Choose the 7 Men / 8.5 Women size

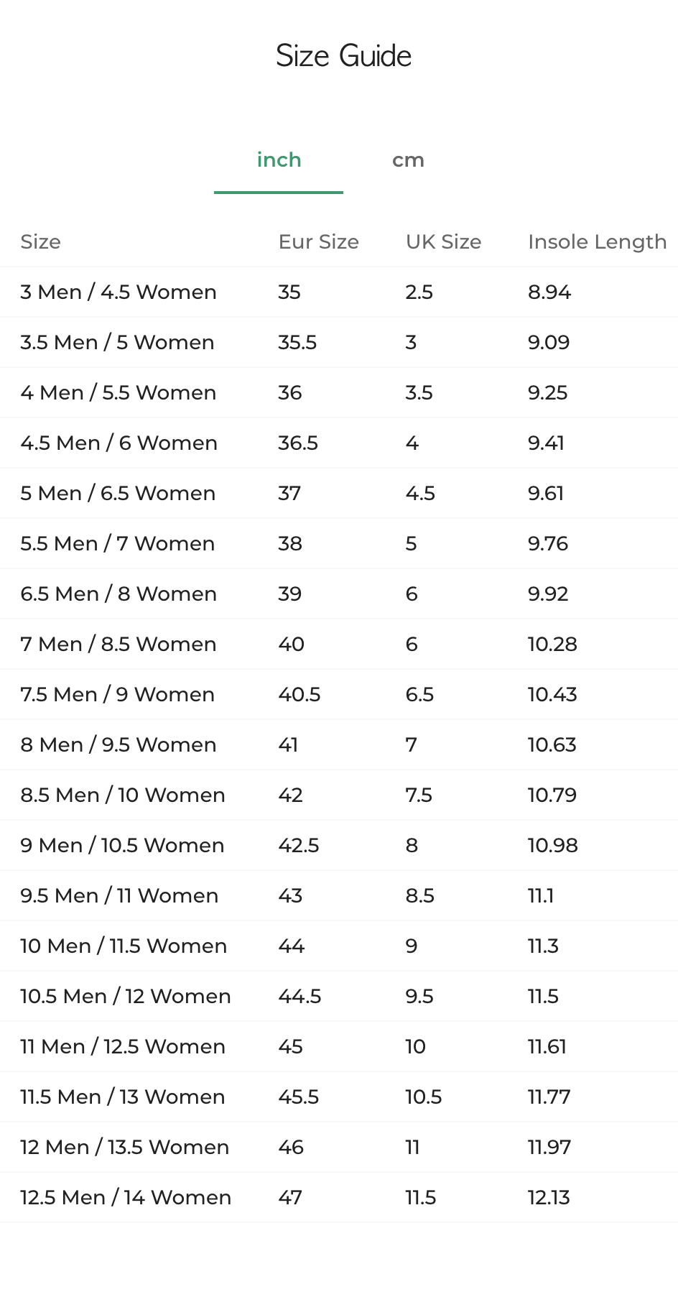pos(119,645)
